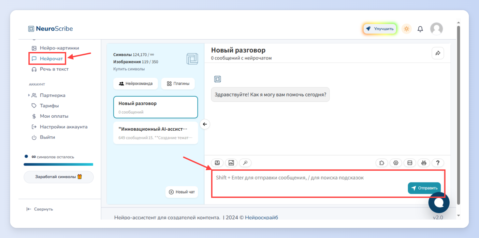Screen dimensions: 479x238
Task: Click the Отправить send button
Action: (x=424, y=188)
